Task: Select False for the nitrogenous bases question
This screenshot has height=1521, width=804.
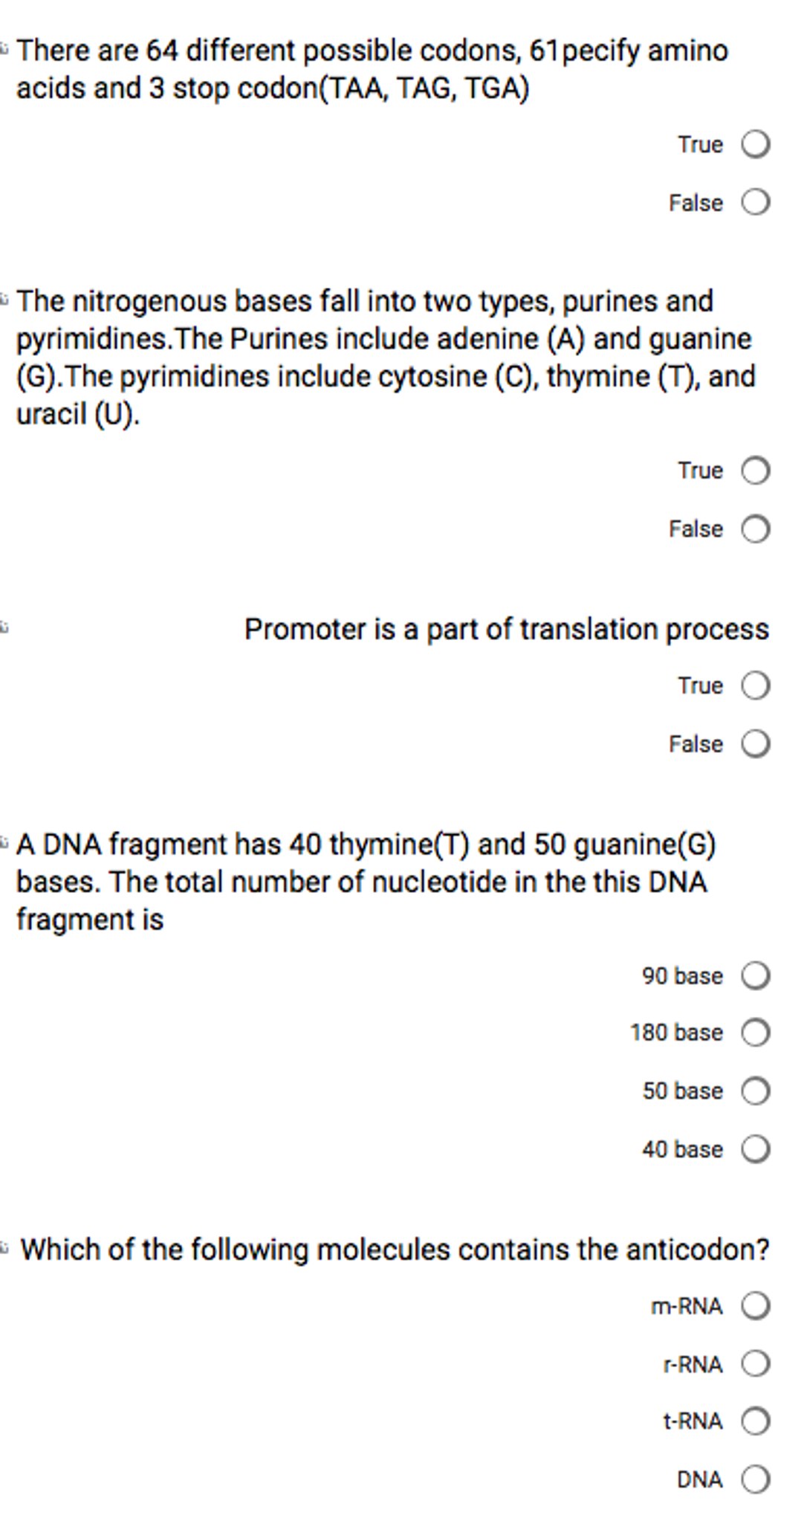Action: pyautogui.click(x=756, y=529)
